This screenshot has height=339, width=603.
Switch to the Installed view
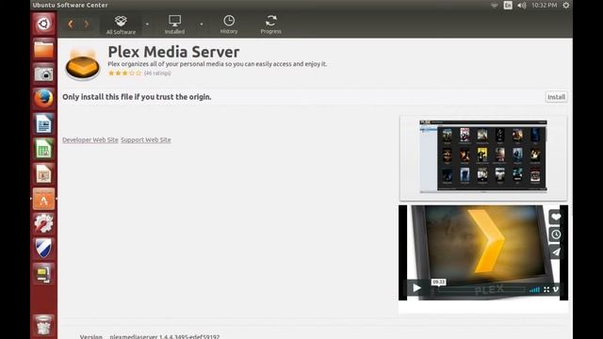pos(174,25)
